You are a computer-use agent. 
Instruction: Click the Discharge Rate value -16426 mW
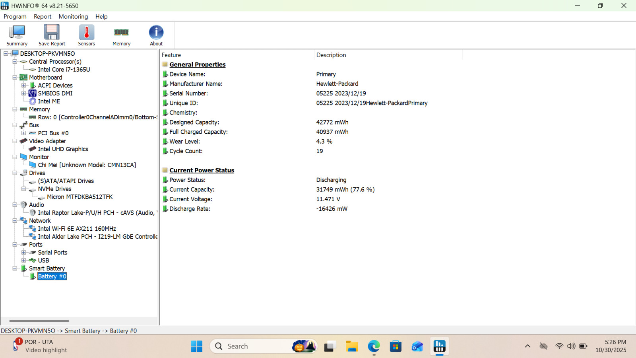point(332,209)
